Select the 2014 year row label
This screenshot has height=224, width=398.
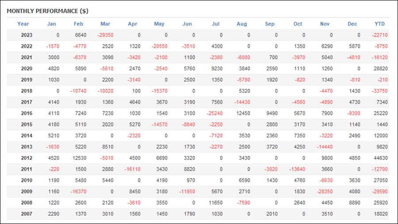(27, 136)
